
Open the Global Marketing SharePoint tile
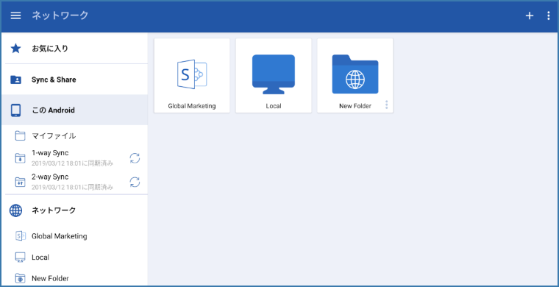point(192,76)
